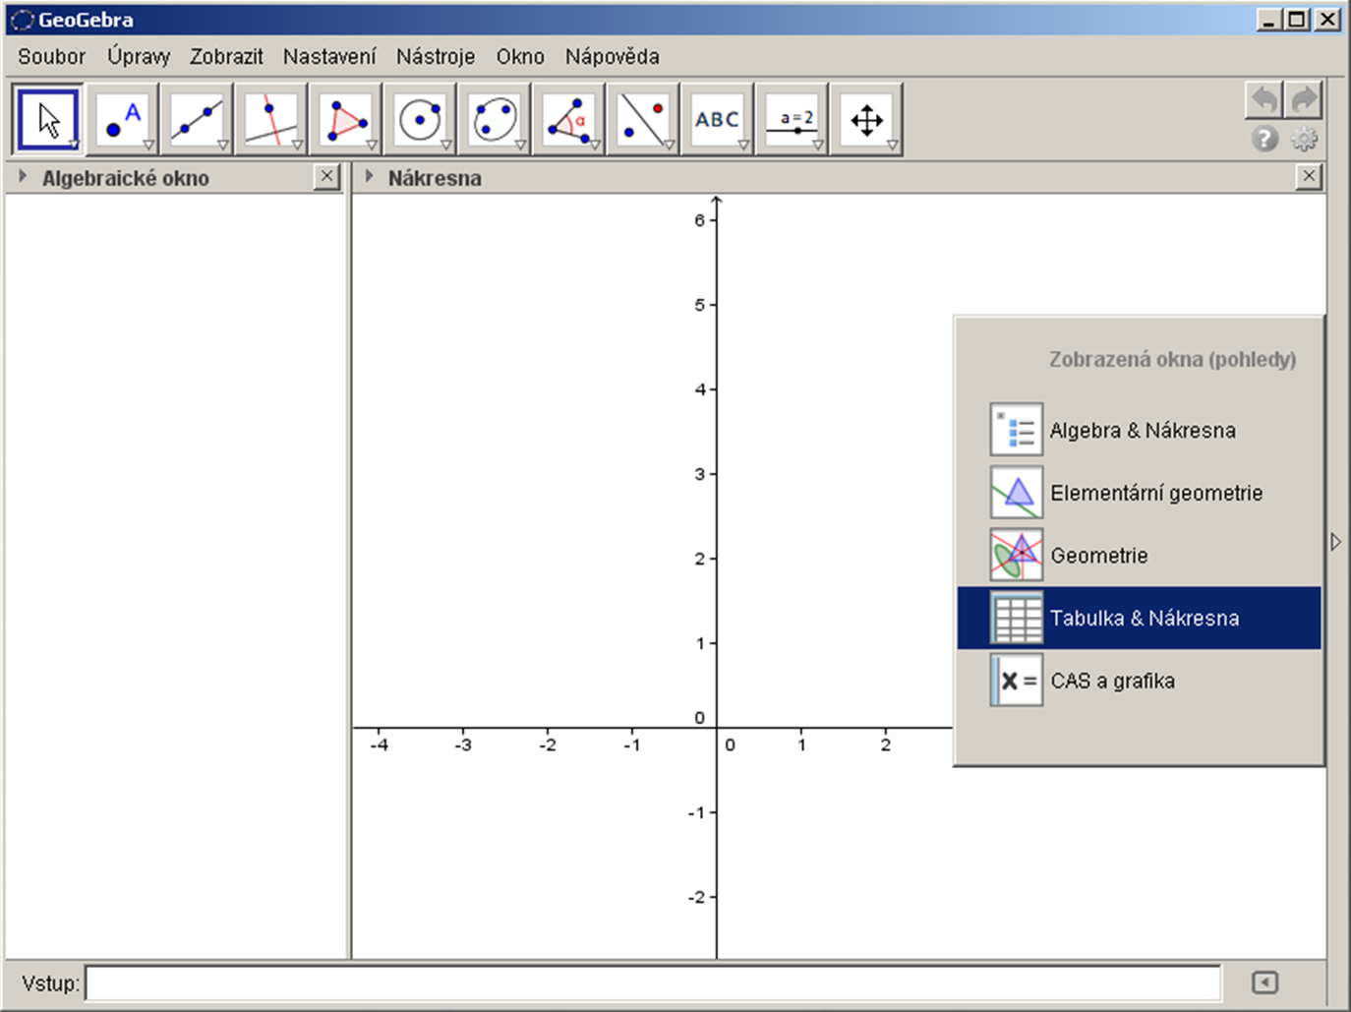Select the ABC Insert Text tool
Viewport: 1351px width, 1012px height.
click(717, 120)
